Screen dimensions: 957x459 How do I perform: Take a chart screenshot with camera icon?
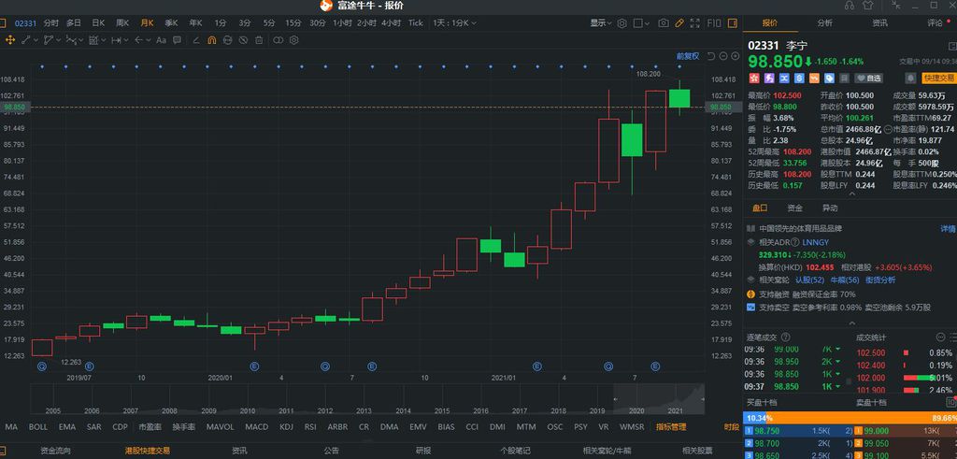click(x=664, y=23)
